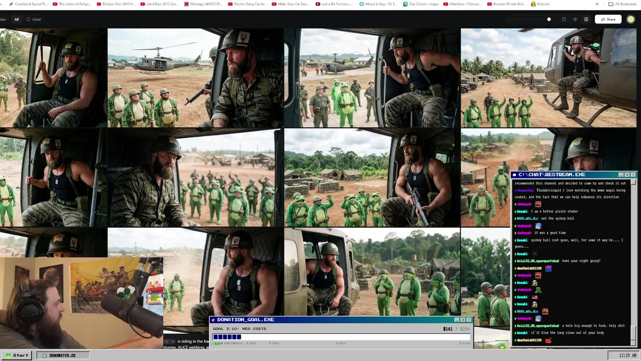Click the chat window scrollbar
The width and height of the screenshot is (641, 361).
click(633, 262)
